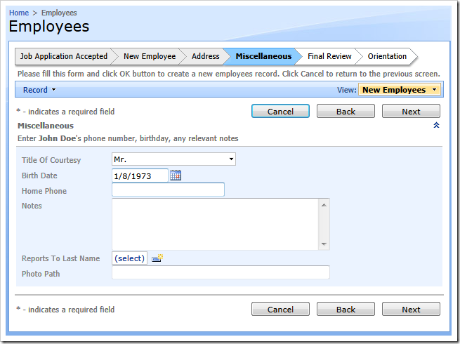Screen dimensions: 460x344
Task: Switch to the New Employee step
Action: tap(150, 56)
